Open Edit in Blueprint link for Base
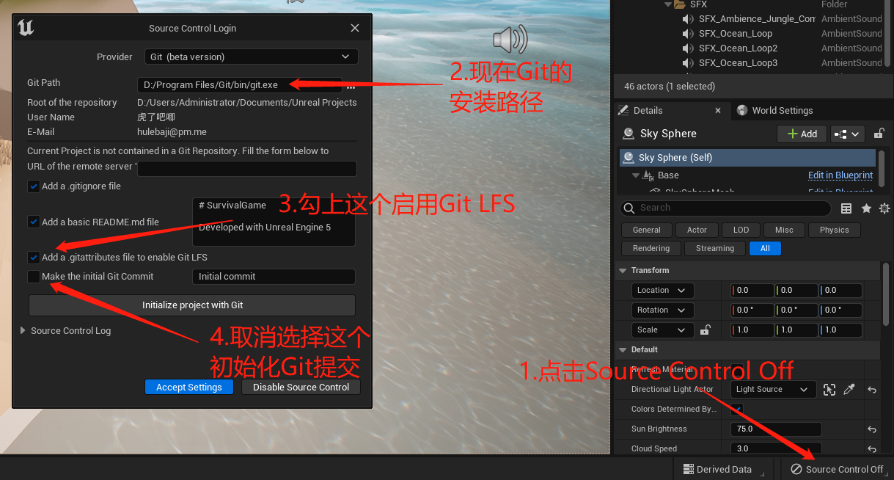 tap(840, 175)
